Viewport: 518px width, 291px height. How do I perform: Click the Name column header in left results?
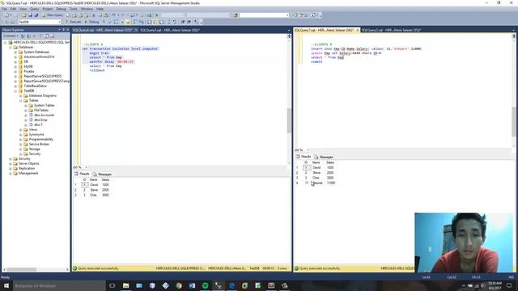coord(94,179)
